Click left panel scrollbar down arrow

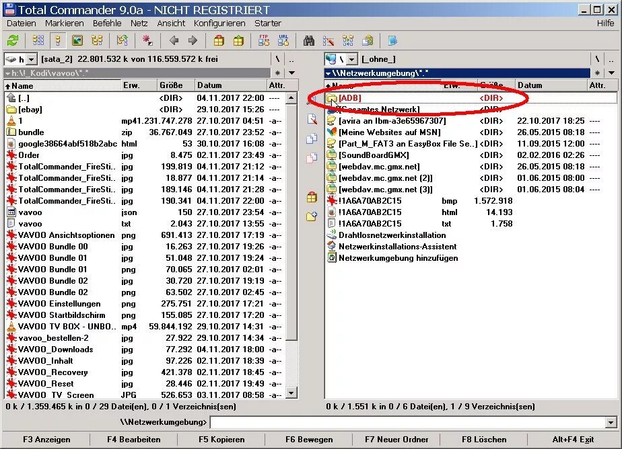coord(291,393)
